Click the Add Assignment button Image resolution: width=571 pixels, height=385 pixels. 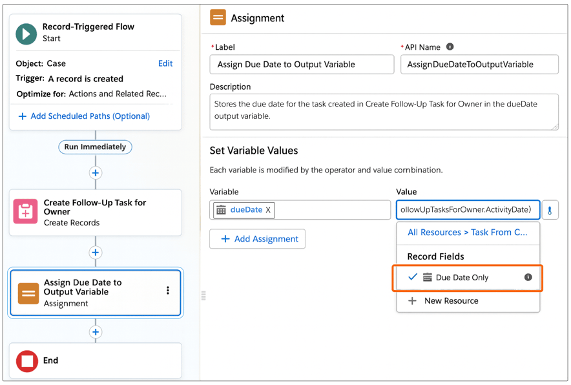click(x=258, y=239)
